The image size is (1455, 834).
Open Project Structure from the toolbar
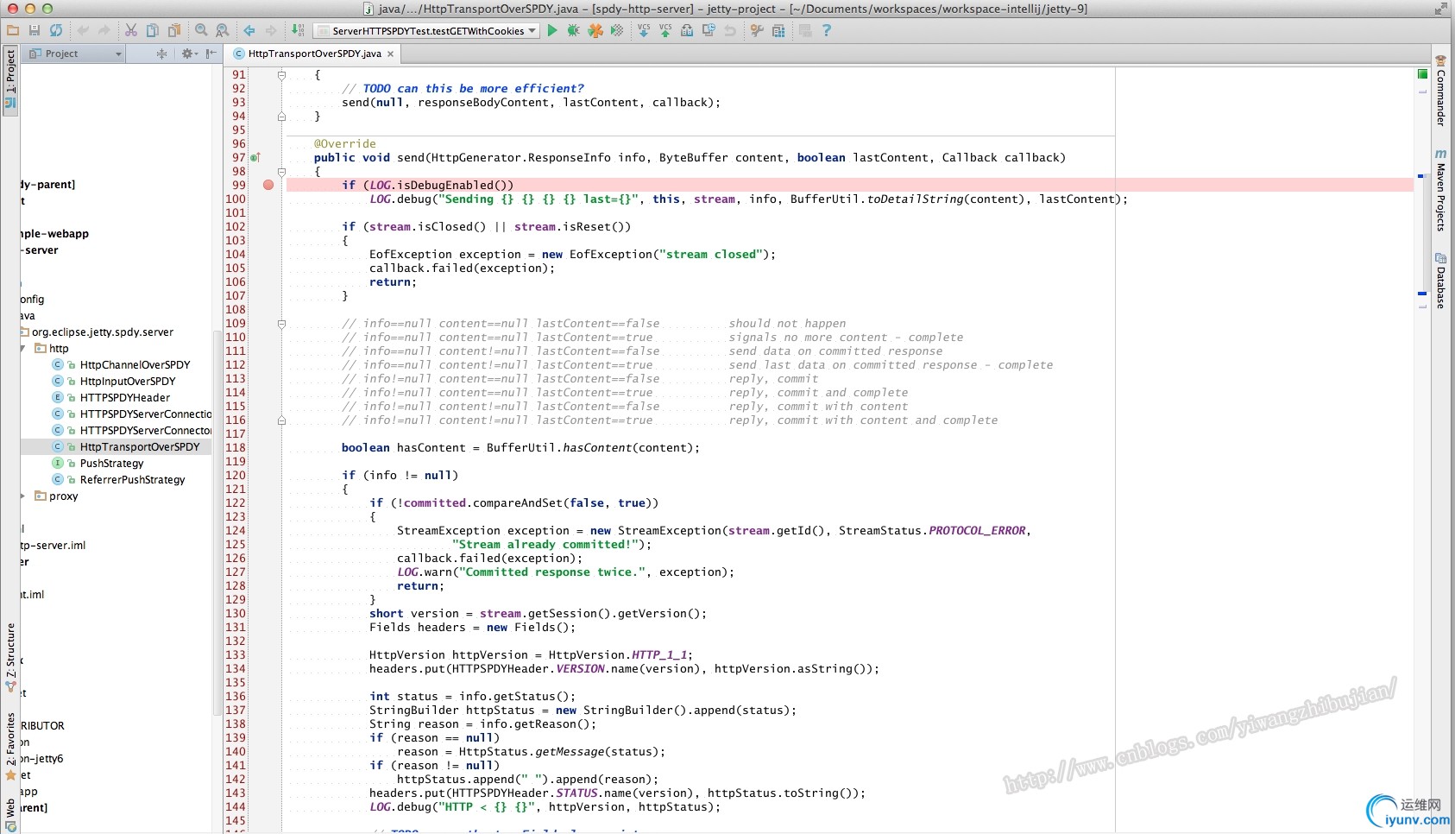tap(778, 30)
